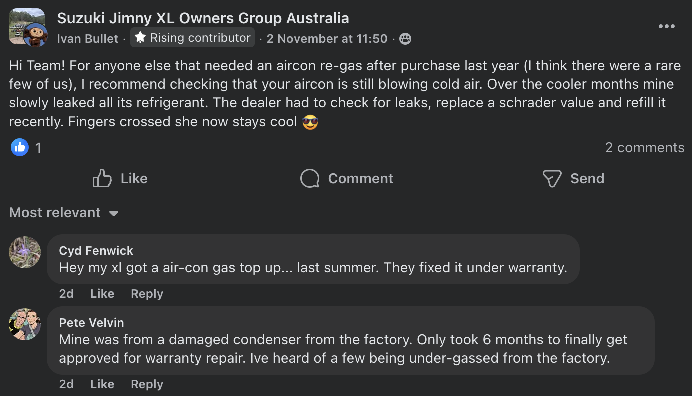Click the Send button on the post
The width and height of the screenshot is (692, 396).
pyautogui.click(x=573, y=178)
